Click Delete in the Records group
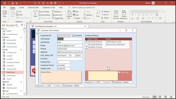 (x=77, y=18)
